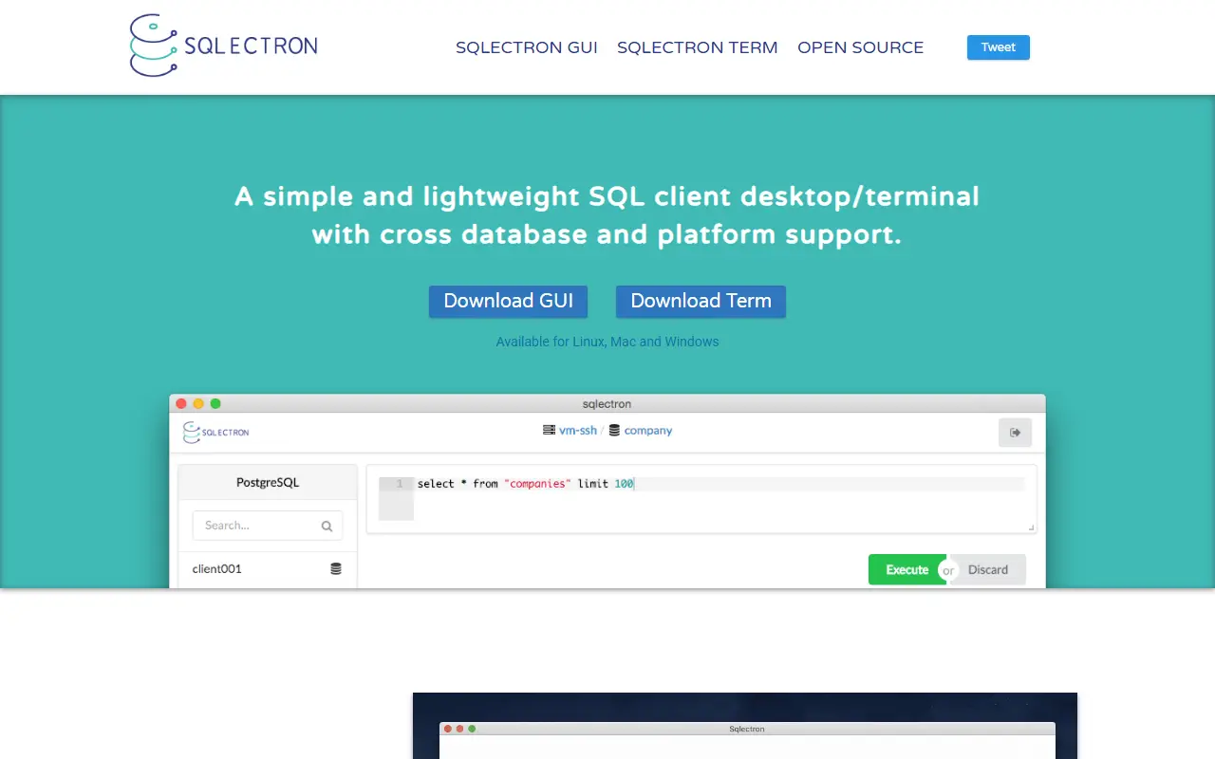Click the green maximize dot of the sqlectron window
Screen dimensions: 1215x759
tap(215, 403)
